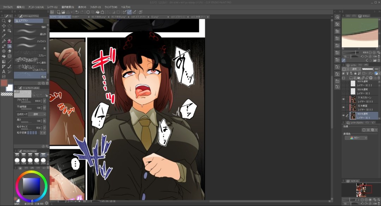Select the Auto select magic wand tool
Viewport: 381px width, 206px height.
(4, 31)
